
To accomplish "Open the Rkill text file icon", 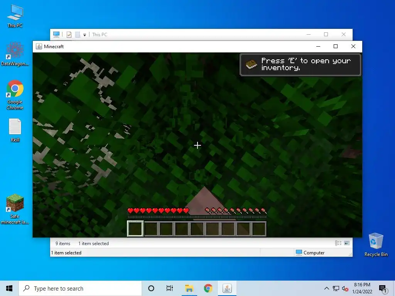I will point(15,130).
